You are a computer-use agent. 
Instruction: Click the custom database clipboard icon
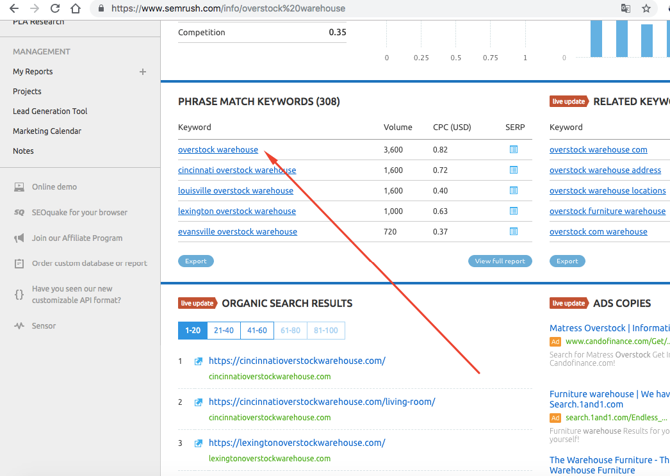pos(19,264)
